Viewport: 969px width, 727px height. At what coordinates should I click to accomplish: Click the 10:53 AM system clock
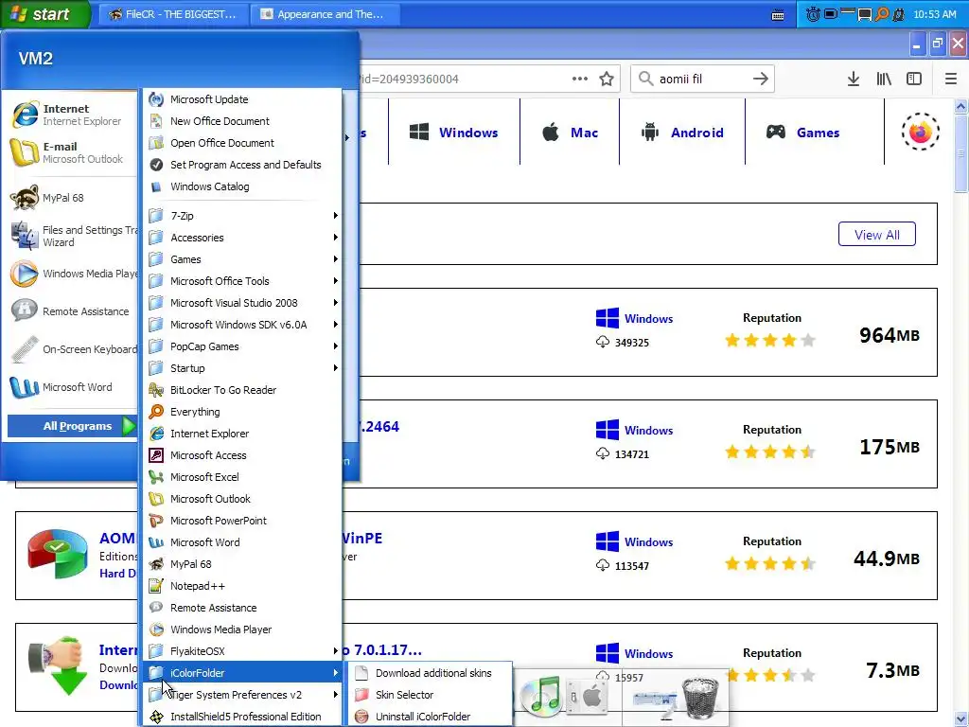pyautogui.click(x=934, y=14)
